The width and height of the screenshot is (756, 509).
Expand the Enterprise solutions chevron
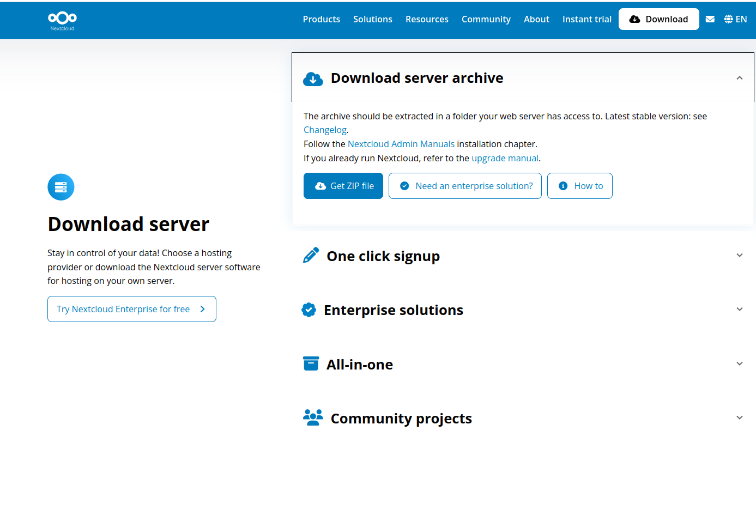[x=740, y=309]
